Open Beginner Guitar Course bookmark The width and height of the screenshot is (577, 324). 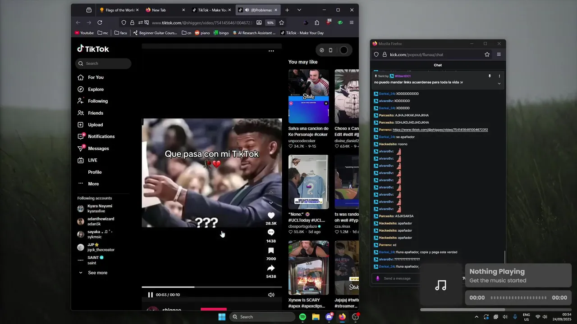coord(155,33)
